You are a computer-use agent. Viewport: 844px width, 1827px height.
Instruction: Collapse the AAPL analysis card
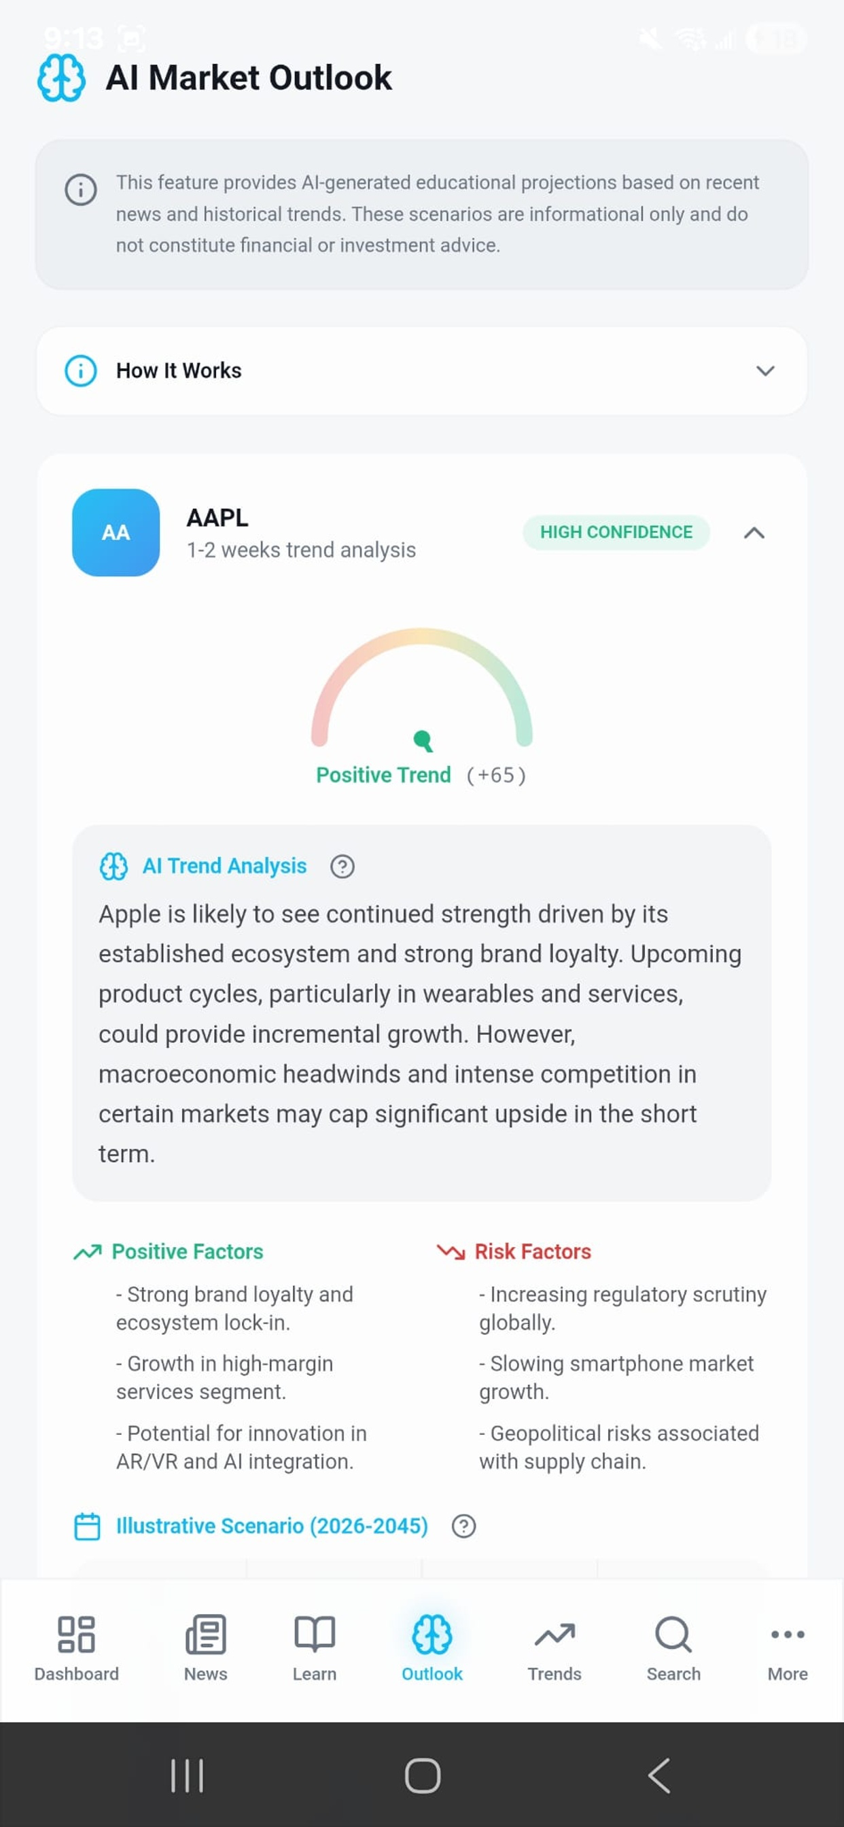[754, 533]
